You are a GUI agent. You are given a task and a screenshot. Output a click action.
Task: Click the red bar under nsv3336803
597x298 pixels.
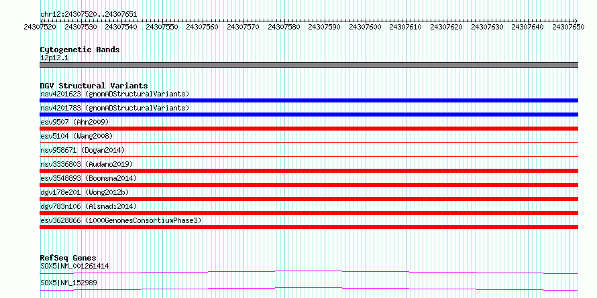coord(309,171)
